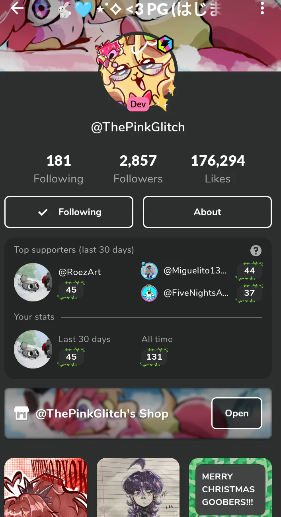The height and width of the screenshot is (517, 281).
Task: View the 181 Following list
Action: click(59, 169)
